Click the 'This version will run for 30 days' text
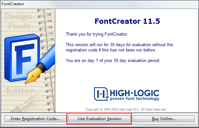The height and width of the screenshot is (128, 199). coord(119,47)
